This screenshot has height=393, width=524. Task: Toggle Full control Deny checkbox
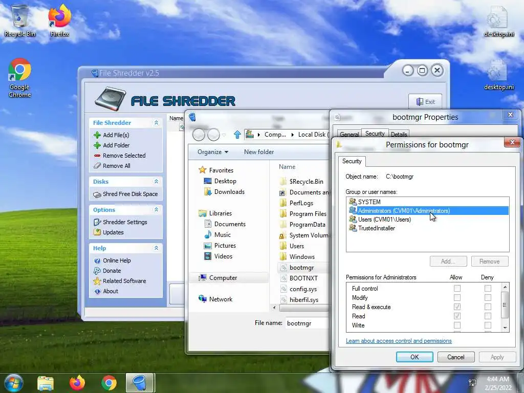coord(488,288)
